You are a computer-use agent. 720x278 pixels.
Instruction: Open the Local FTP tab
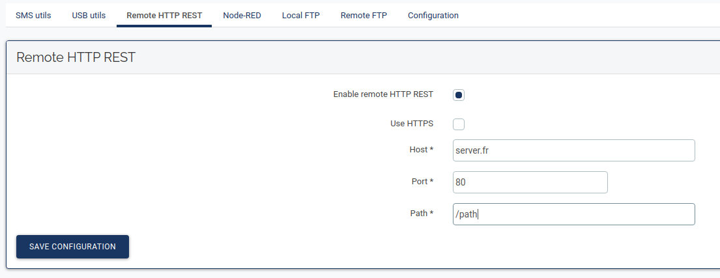300,16
